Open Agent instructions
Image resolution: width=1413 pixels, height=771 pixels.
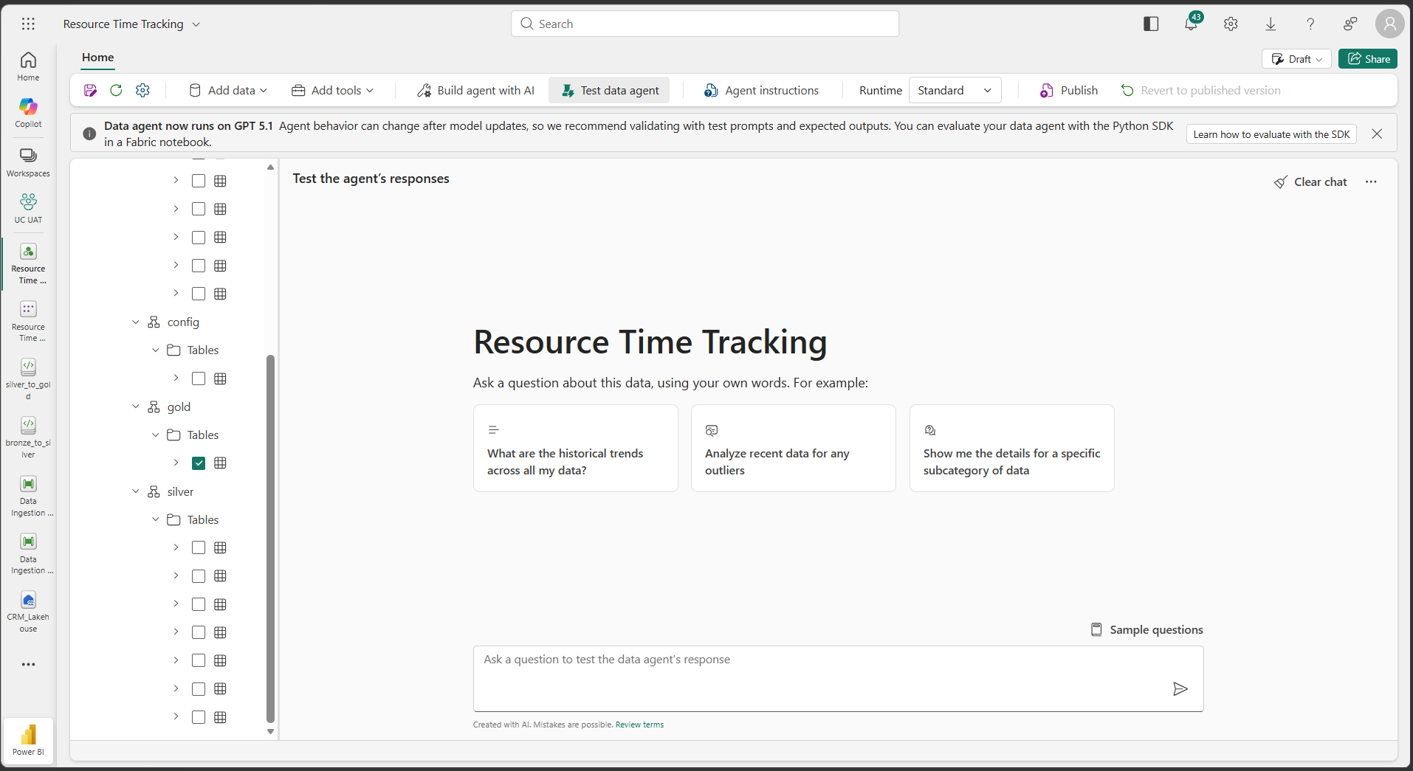[x=761, y=90]
